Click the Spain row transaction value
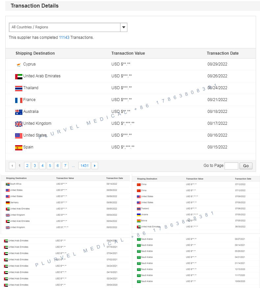The width and height of the screenshot is (260, 288). click(x=123, y=147)
